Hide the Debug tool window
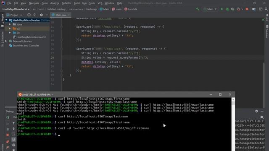Screen dimensions: 269x151 tap(262, 111)
